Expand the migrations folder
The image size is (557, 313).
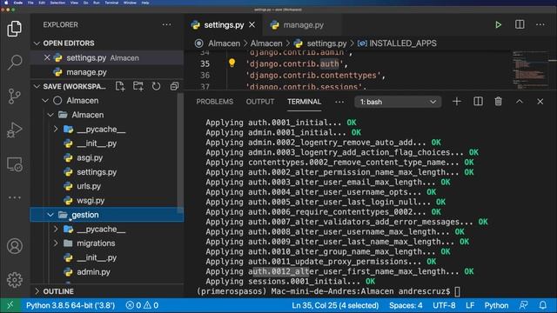[56, 243]
